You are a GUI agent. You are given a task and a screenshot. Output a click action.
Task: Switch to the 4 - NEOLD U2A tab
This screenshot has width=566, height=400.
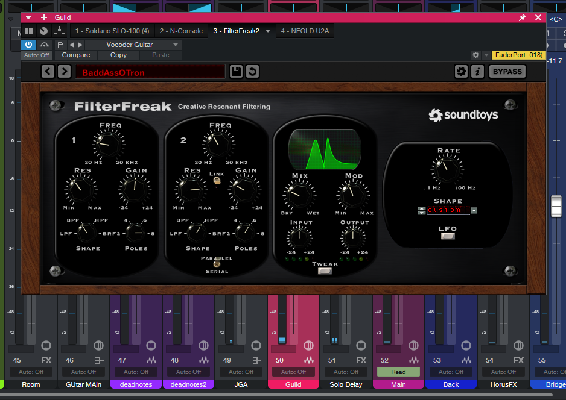(x=305, y=31)
